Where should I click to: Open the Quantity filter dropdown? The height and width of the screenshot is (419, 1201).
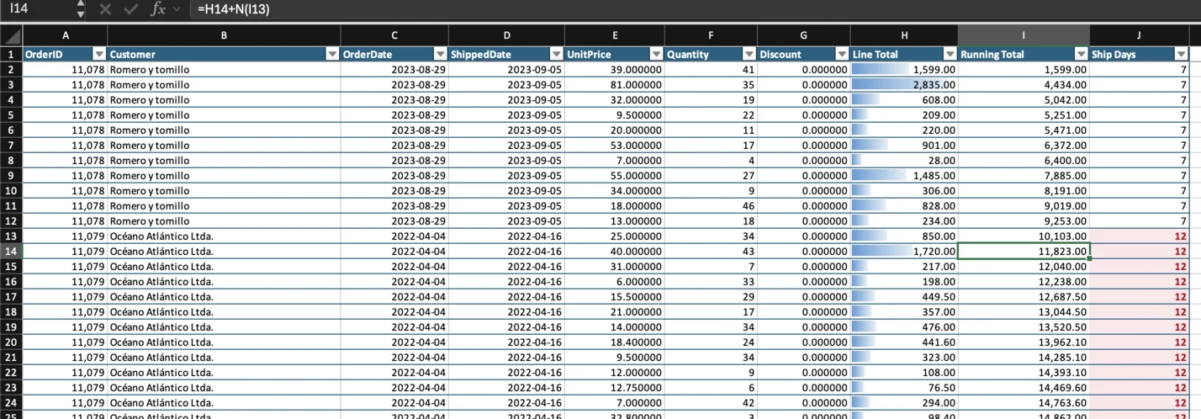coord(749,55)
